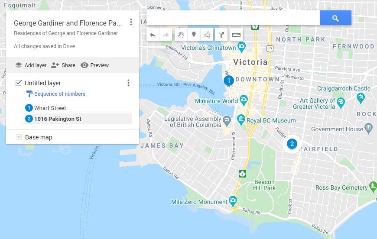The width and height of the screenshot is (377, 239).
Task: Select the Add marker tool
Action: (194, 35)
